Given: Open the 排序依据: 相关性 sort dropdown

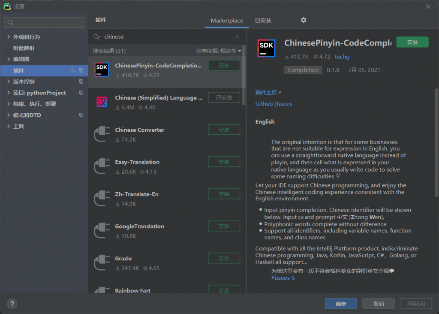Looking at the screenshot, I should point(218,51).
